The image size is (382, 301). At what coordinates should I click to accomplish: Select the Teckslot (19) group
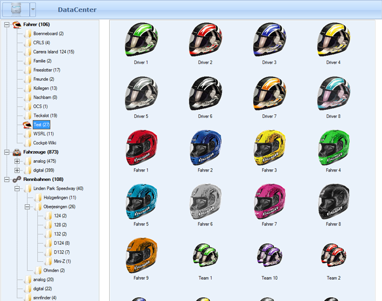pyautogui.click(x=45, y=116)
